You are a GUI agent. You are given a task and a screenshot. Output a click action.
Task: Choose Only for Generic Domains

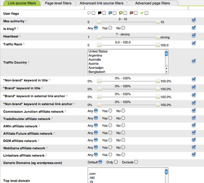116,162
